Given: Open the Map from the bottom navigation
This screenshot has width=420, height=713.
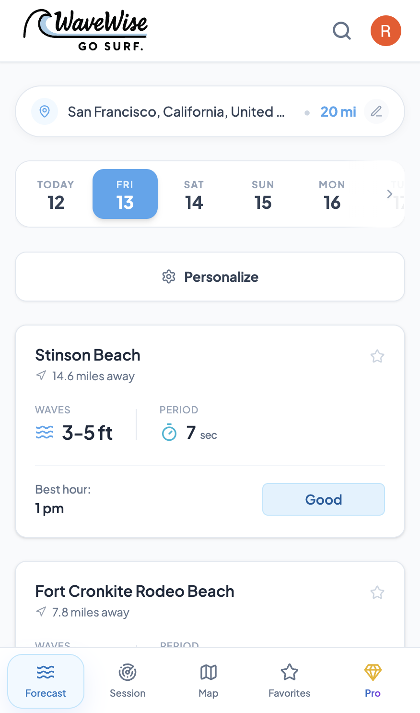Looking at the screenshot, I should tap(208, 673).
